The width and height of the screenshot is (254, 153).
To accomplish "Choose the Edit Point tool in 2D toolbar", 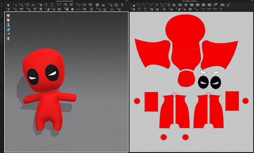I will [x=139, y=5].
